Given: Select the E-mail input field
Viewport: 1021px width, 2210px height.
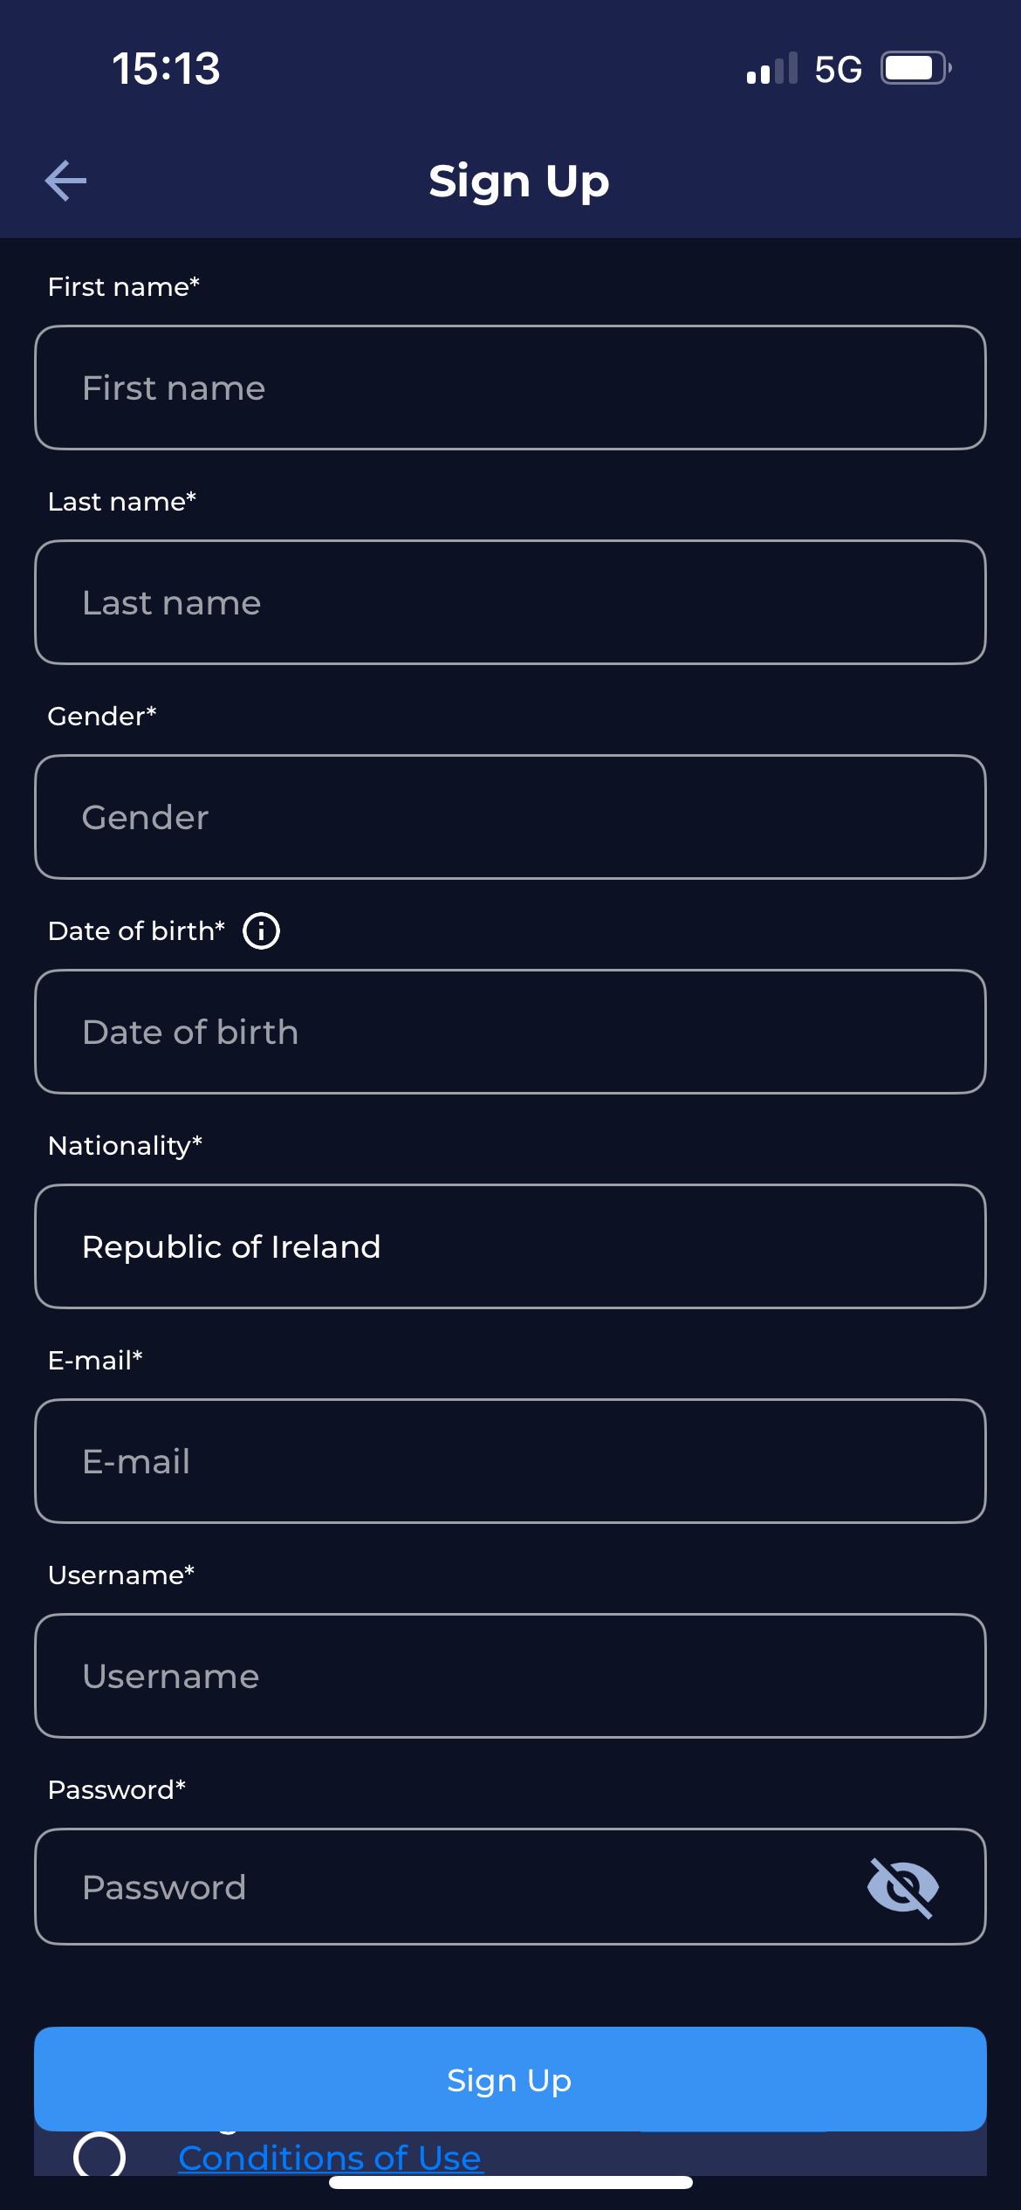Looking at the screenshot, I should click(x=510, y=1461).
